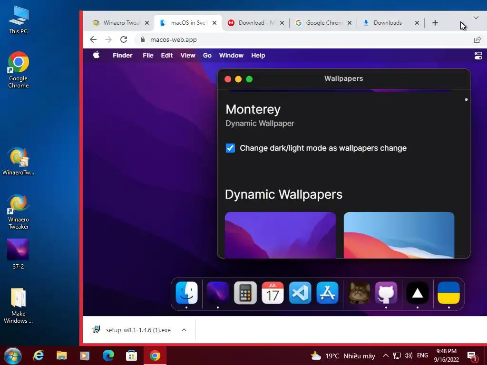This screenshot has height=365, width=487.
Task: Open the File menu
Action: tap(148, 55)
